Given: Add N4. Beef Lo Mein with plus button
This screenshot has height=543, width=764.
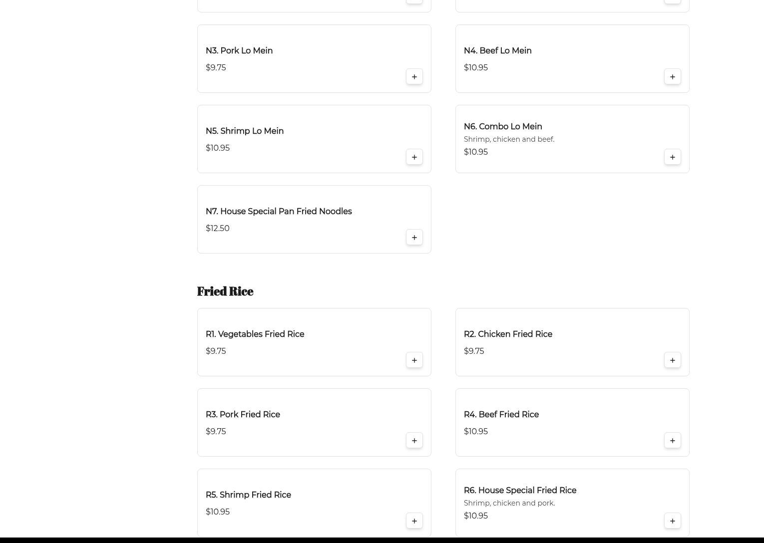Looking at the screenshot, I should (672, 77).
